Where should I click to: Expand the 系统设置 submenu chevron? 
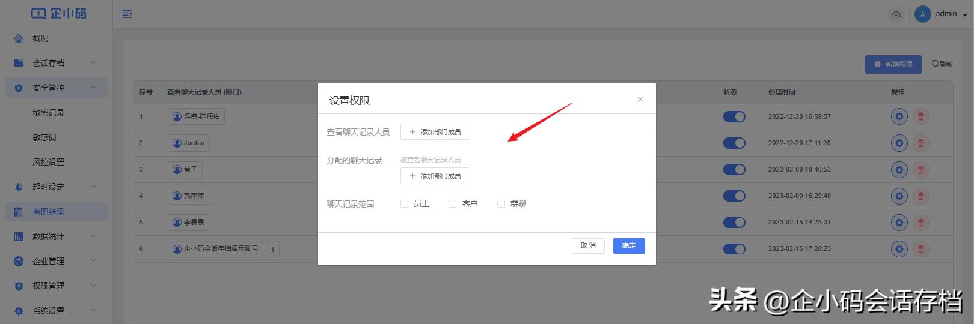tap(93, 310)
